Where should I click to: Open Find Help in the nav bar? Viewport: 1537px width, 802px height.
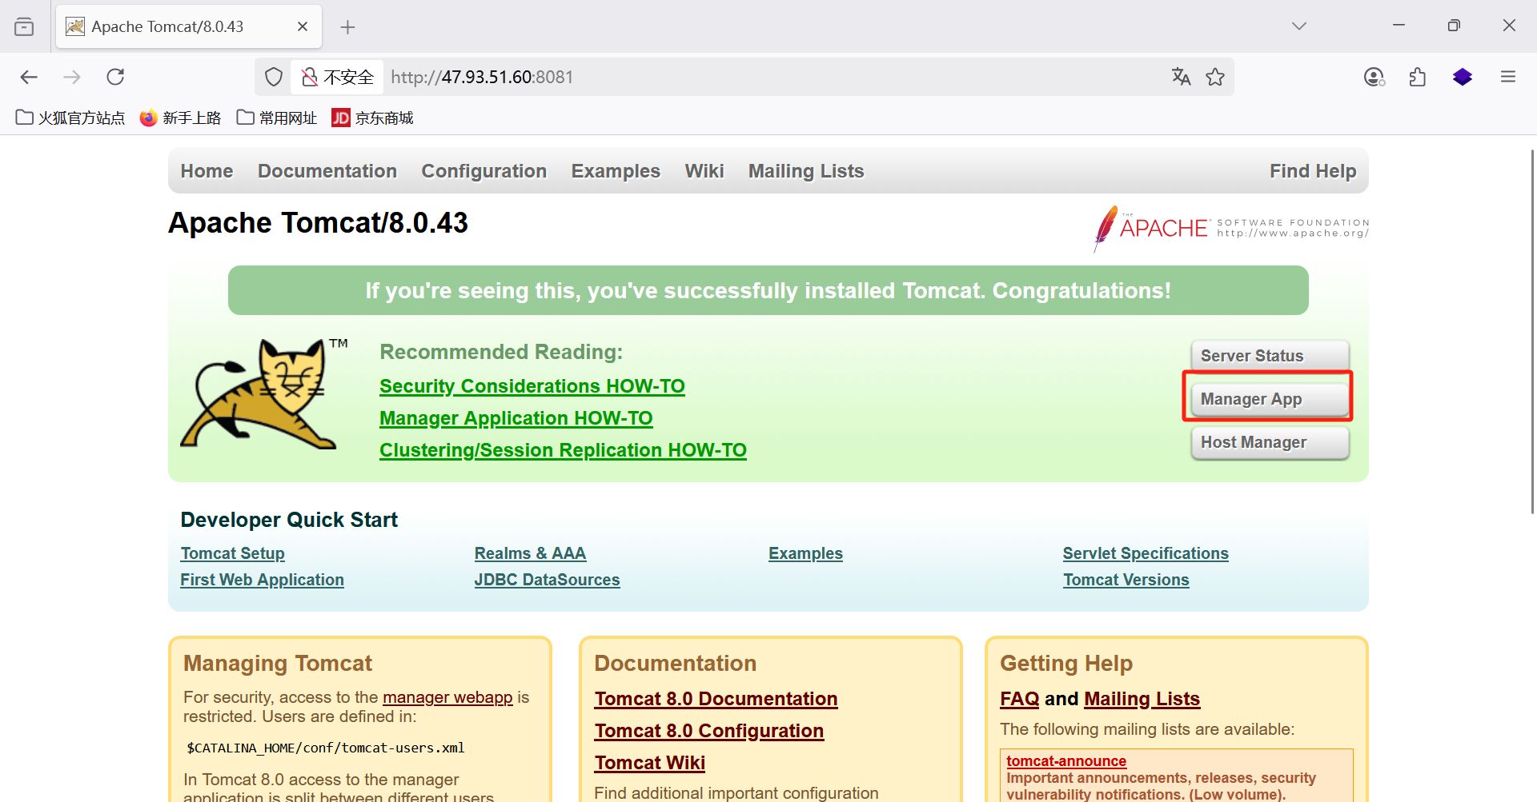pos(1313,171)
